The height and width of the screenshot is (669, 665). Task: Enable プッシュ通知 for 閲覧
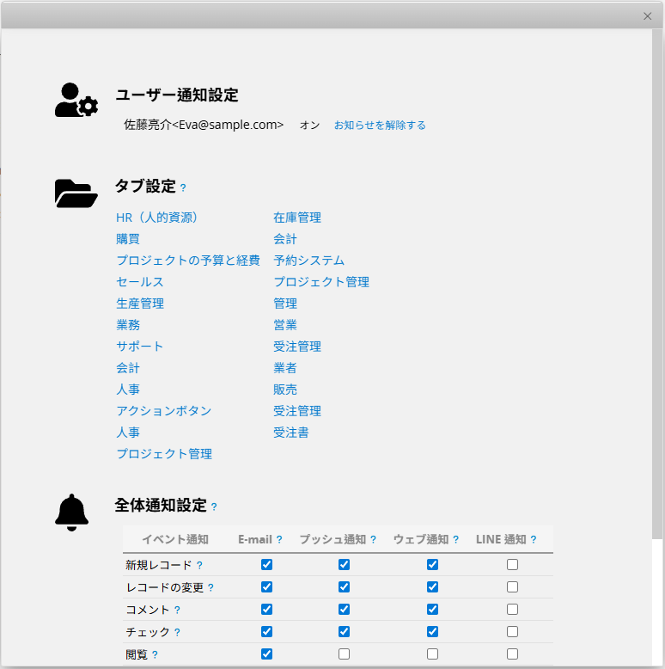click(344, 654)
